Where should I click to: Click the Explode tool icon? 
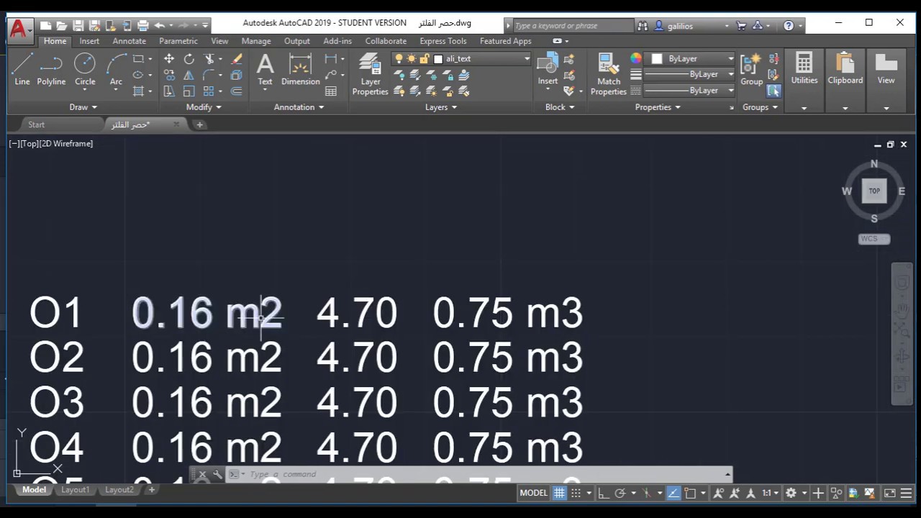coord(236,75)
